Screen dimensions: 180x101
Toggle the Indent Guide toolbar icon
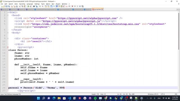coord(57,6)
